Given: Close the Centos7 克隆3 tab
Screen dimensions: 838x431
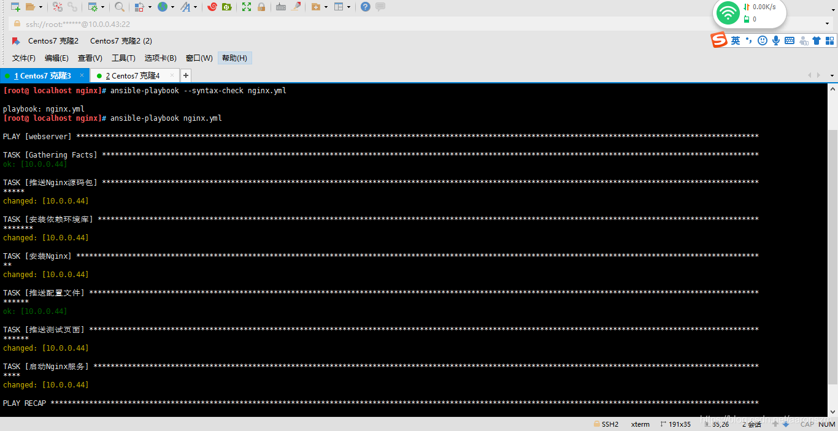Looking at the screenshot, I should (82, 75).
